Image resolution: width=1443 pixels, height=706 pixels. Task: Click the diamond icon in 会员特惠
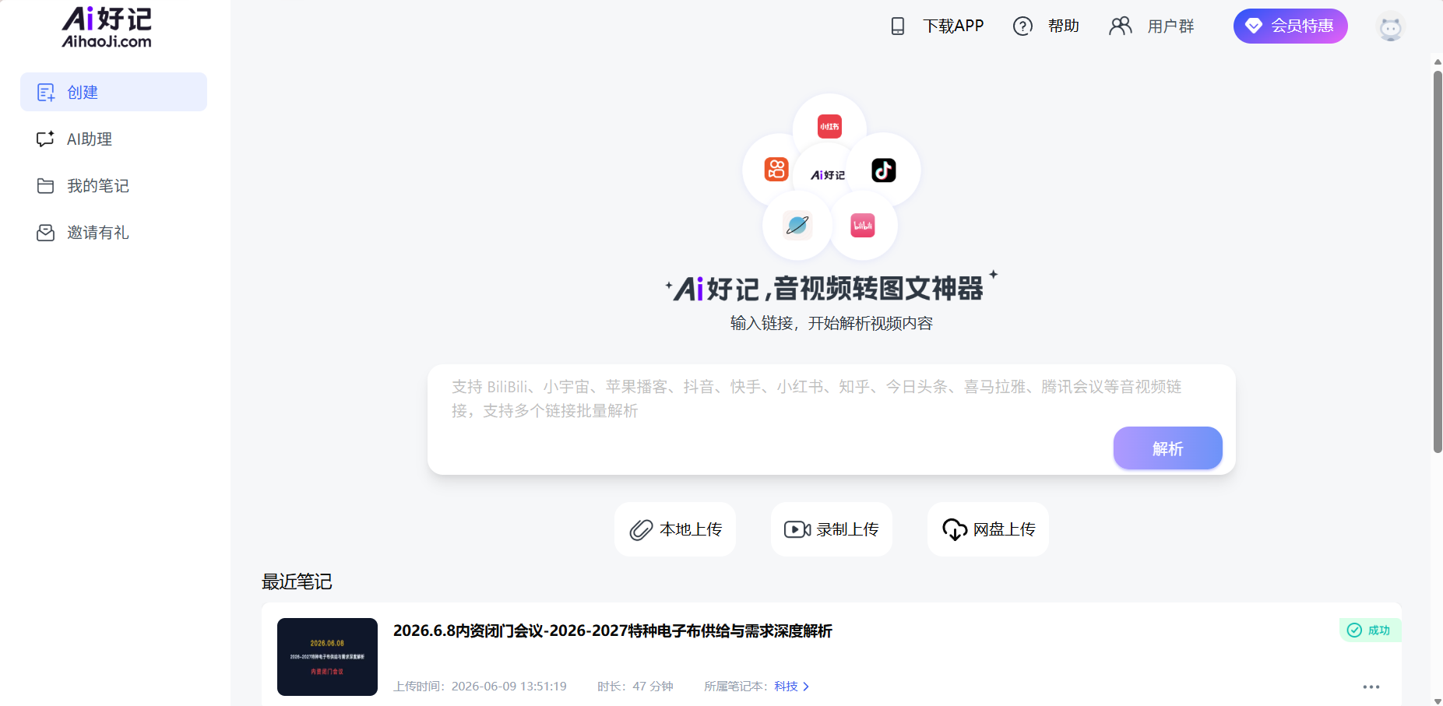point(1253,26)
